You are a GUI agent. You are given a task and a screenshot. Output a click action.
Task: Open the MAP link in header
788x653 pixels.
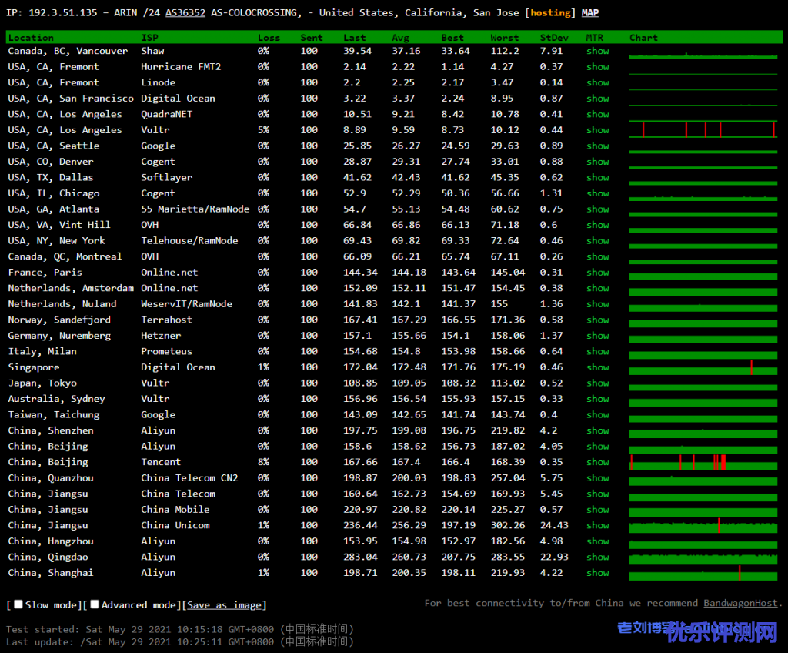[590, 12]
